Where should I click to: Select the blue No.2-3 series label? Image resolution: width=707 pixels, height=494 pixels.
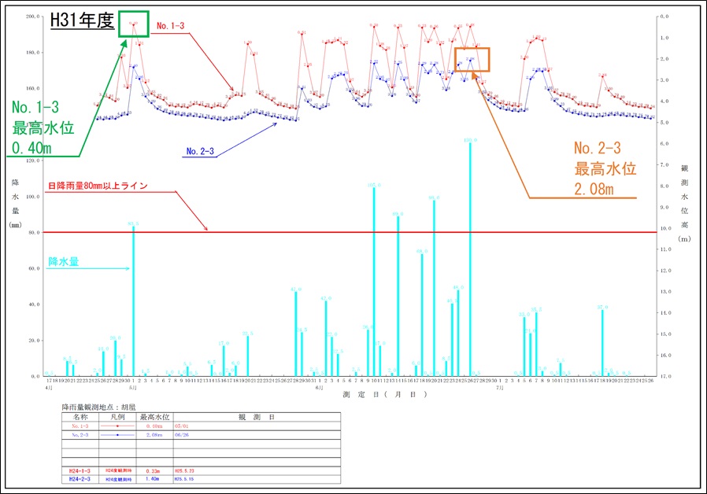coord(202,150)
